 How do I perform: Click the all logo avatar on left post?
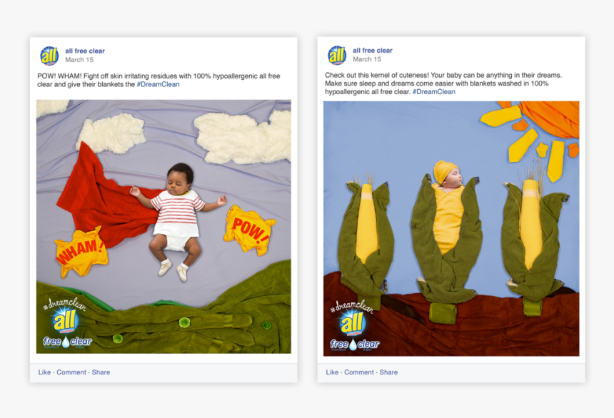(x=49, y=55)
